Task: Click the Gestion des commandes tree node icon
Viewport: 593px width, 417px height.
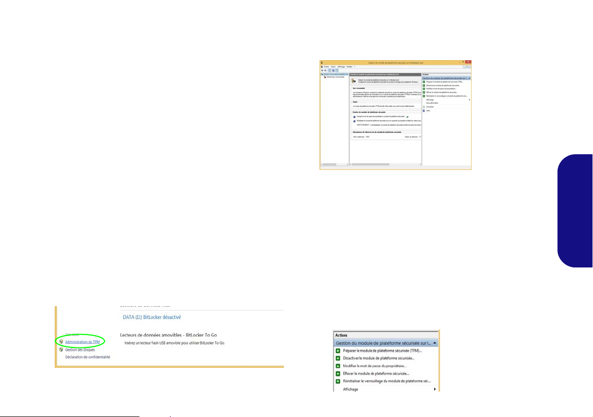Action: coord(325,77)
